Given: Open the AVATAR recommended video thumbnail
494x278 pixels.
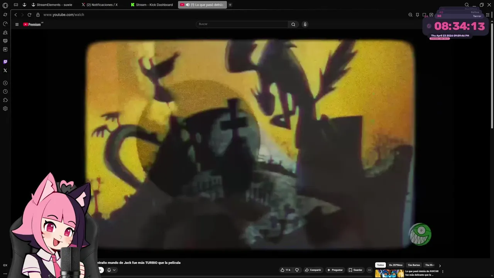Looking at the screenshot, I should tap(389, 274).
